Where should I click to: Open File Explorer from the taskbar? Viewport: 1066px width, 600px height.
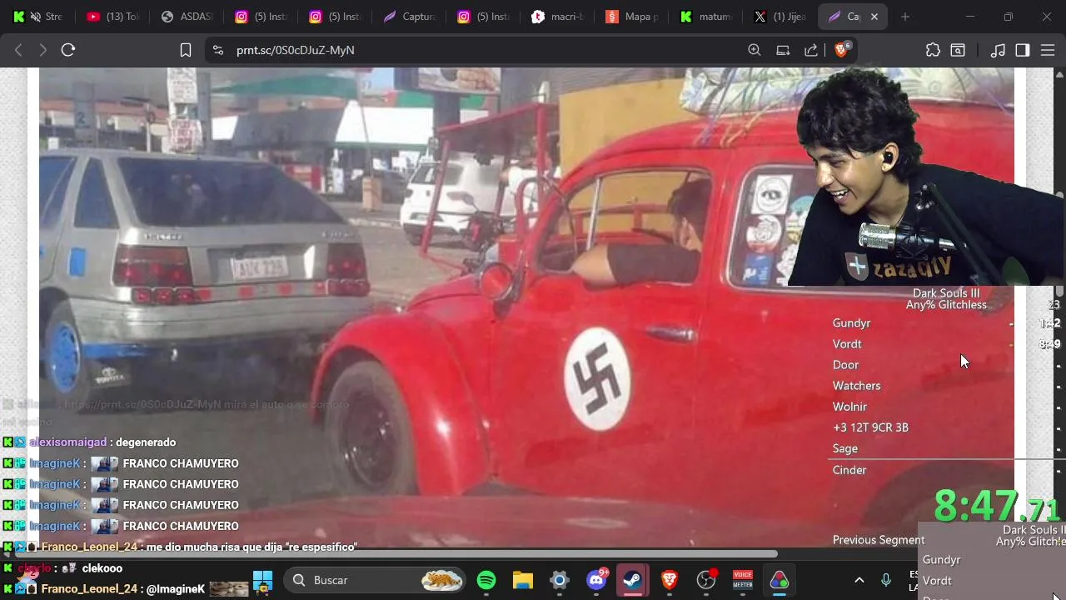click(523, 580)
